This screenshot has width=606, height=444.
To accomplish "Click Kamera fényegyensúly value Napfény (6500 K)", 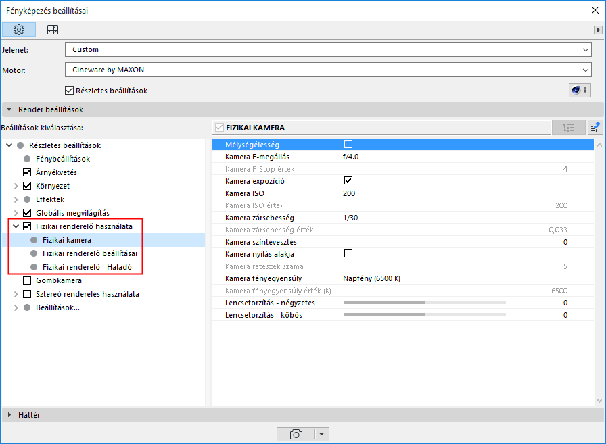I will 371,278.
